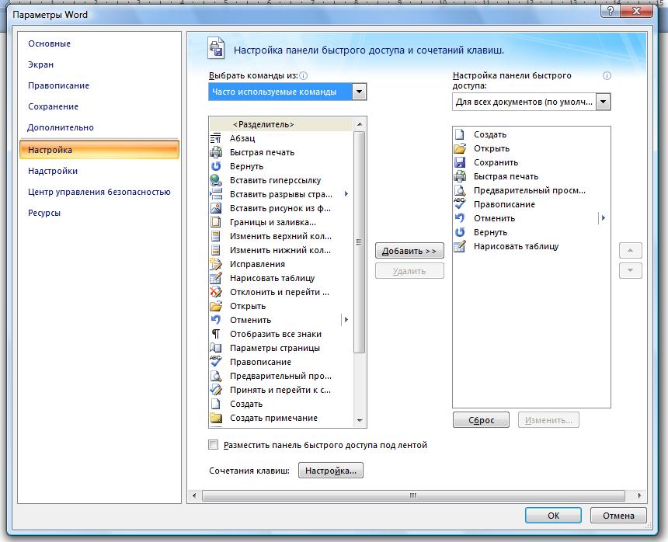This screenshot has height=542, width=668.
Task: Click the info icon next to Выбрать команды из
Action: tap(304, 76)
